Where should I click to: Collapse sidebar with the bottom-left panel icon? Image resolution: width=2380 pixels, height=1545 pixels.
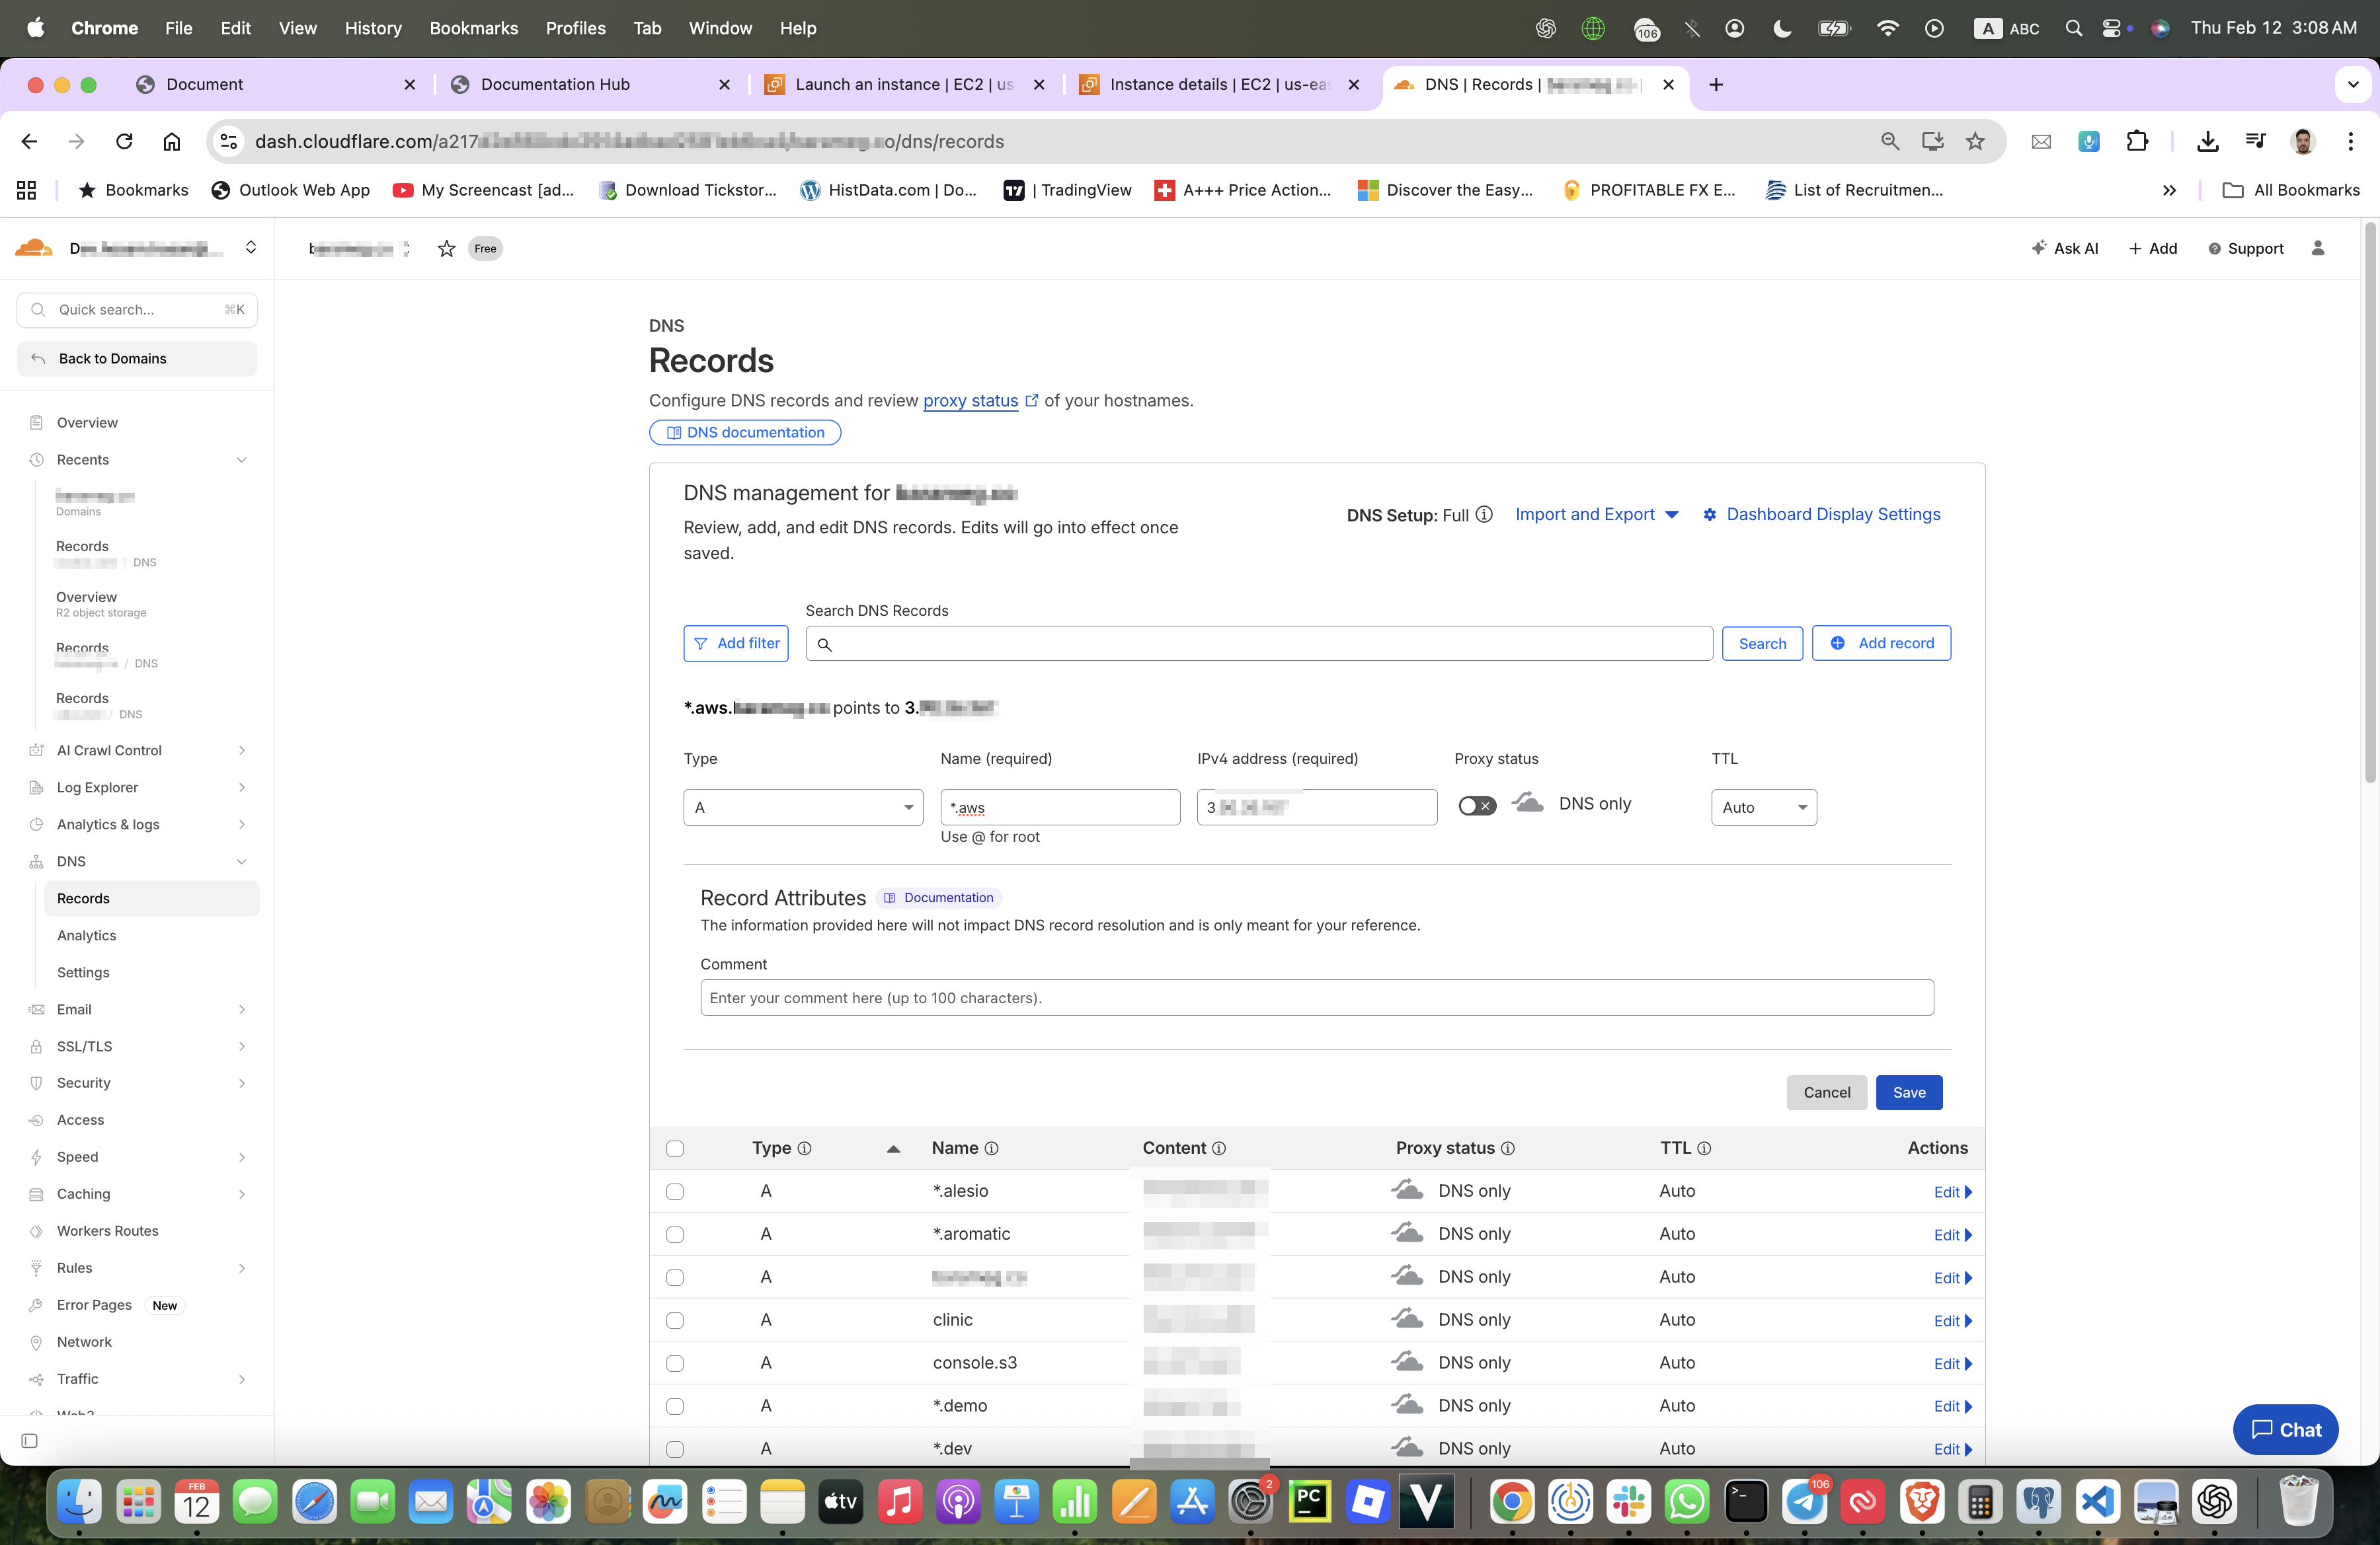(29, 1440)
